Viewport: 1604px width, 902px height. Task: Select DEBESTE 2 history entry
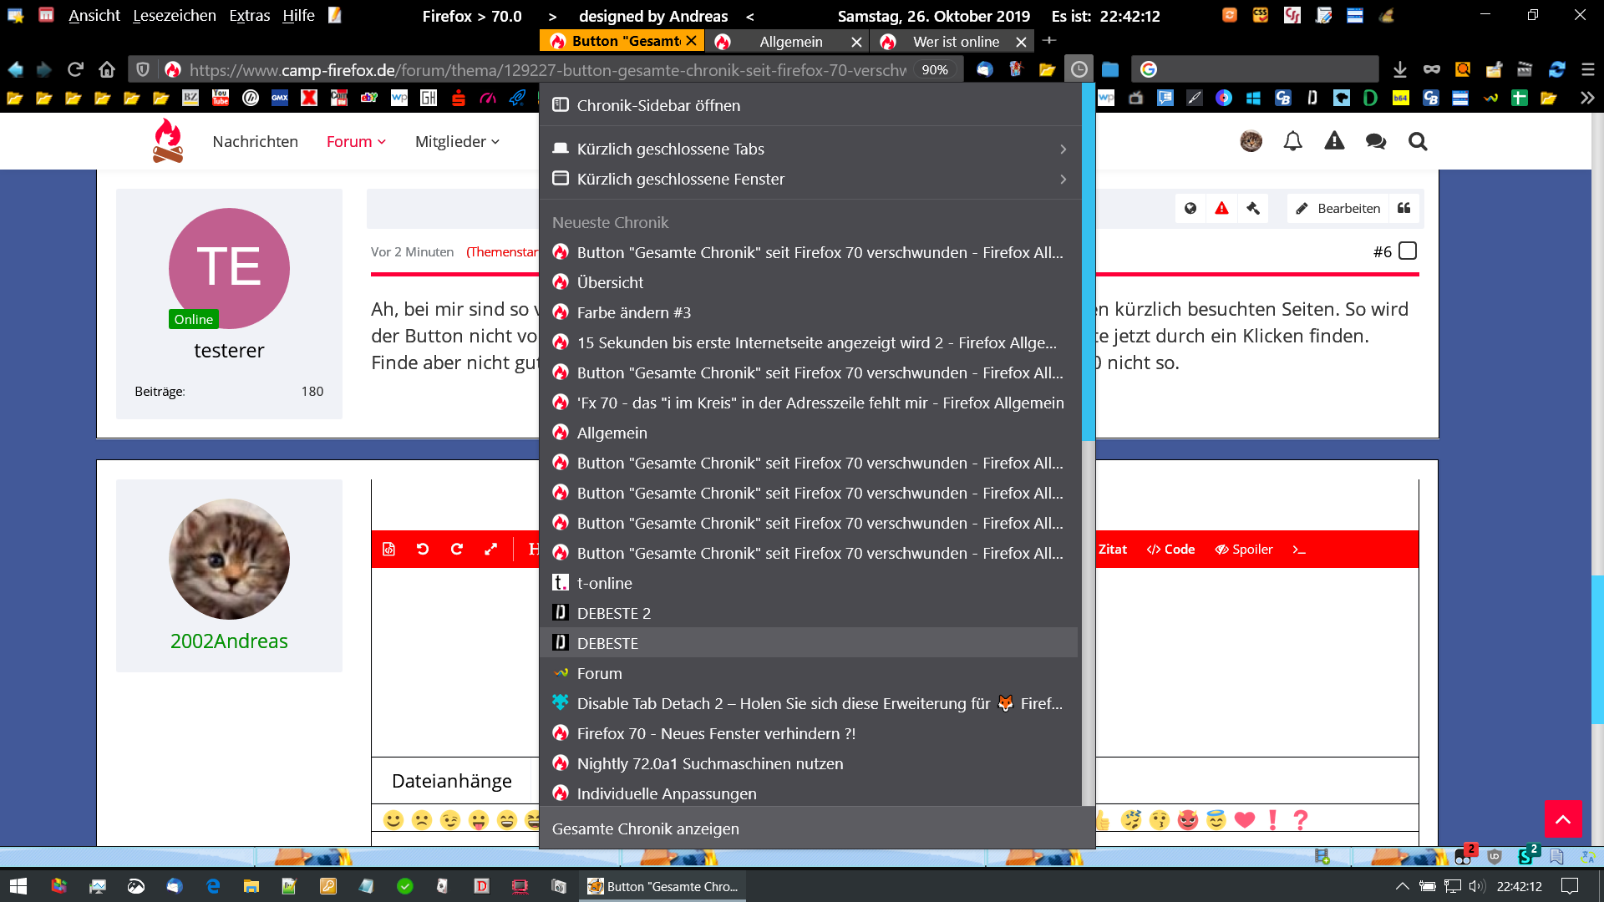click(x=613, y=614)
